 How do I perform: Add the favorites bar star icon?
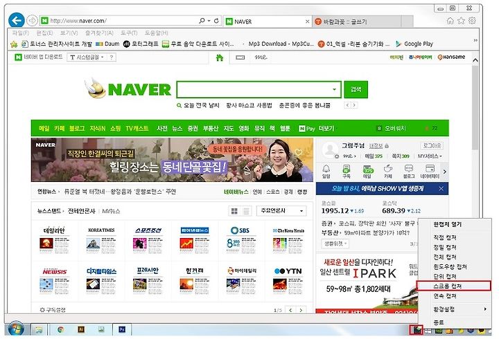pos(14,44)
